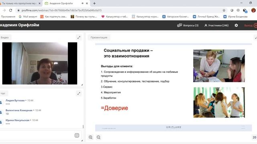Image resolution: width=257 pixels, height=144 pixels.
Task: Open the emoji picker in chat
Action: point(77,135)
